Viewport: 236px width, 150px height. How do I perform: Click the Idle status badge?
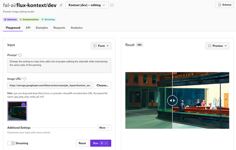coord(140,45)
